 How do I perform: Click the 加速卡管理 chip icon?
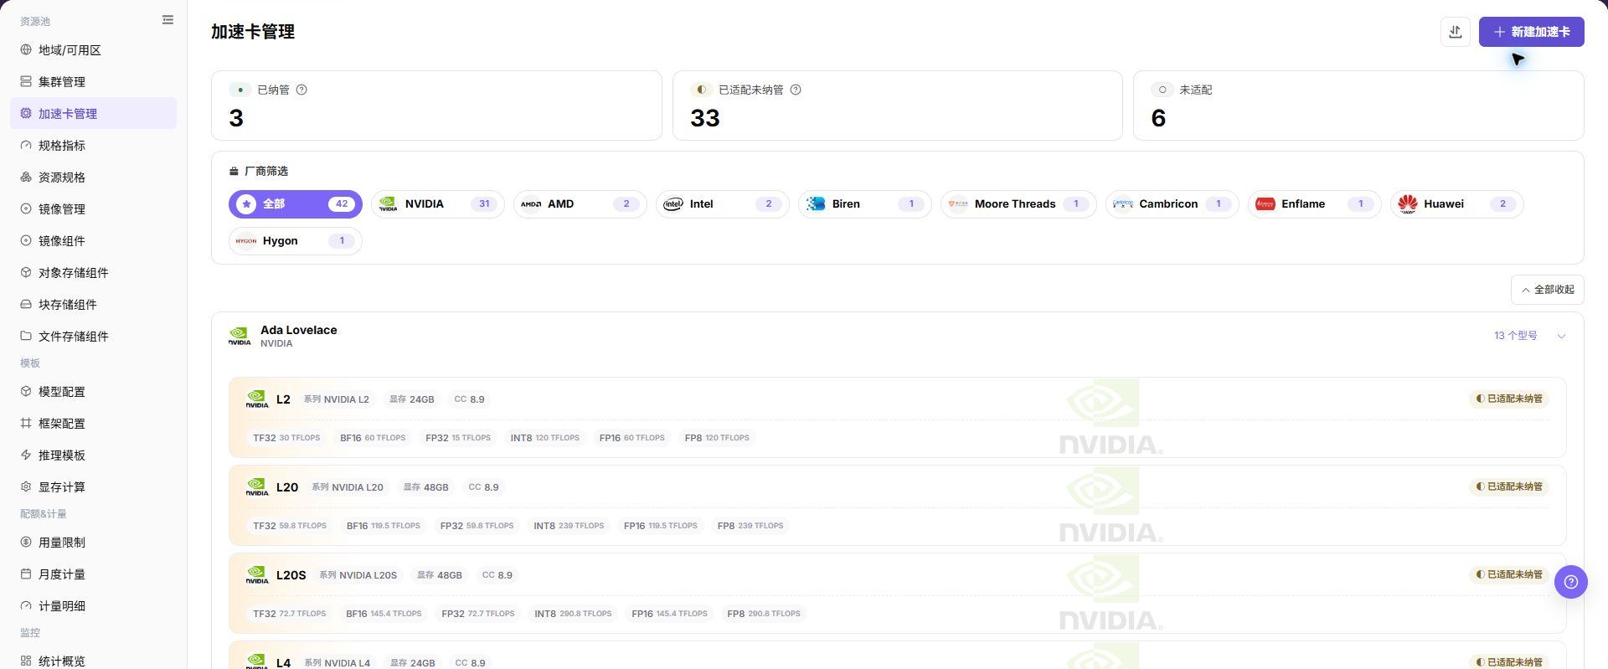pos(26,114)
